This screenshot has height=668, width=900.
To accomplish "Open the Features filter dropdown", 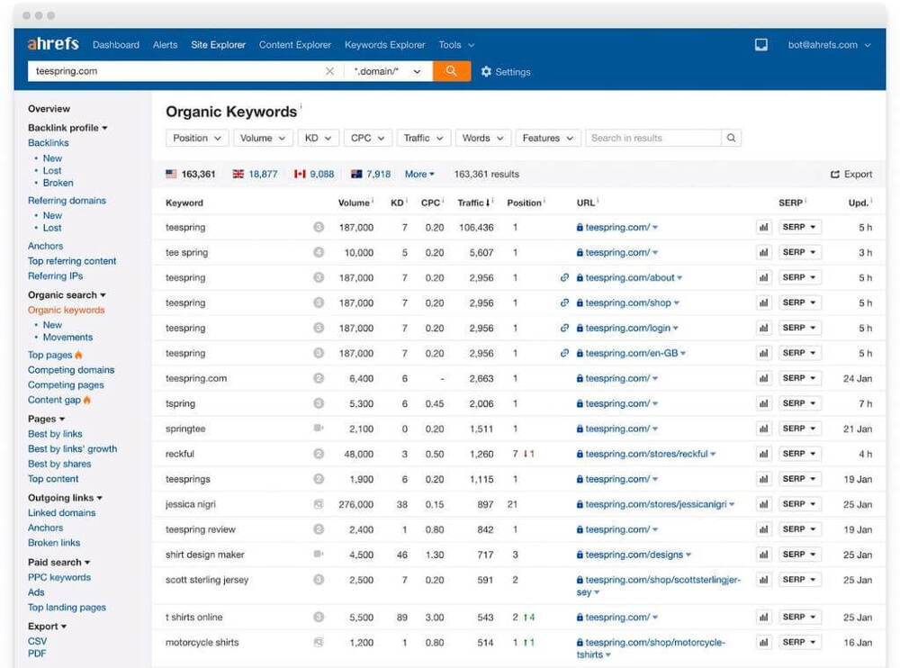I will click(x=547, y=138).
